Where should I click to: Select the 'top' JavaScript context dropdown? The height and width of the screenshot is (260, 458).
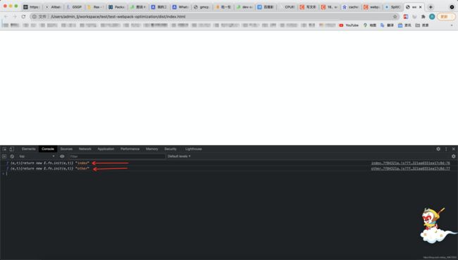coord(37,156)
